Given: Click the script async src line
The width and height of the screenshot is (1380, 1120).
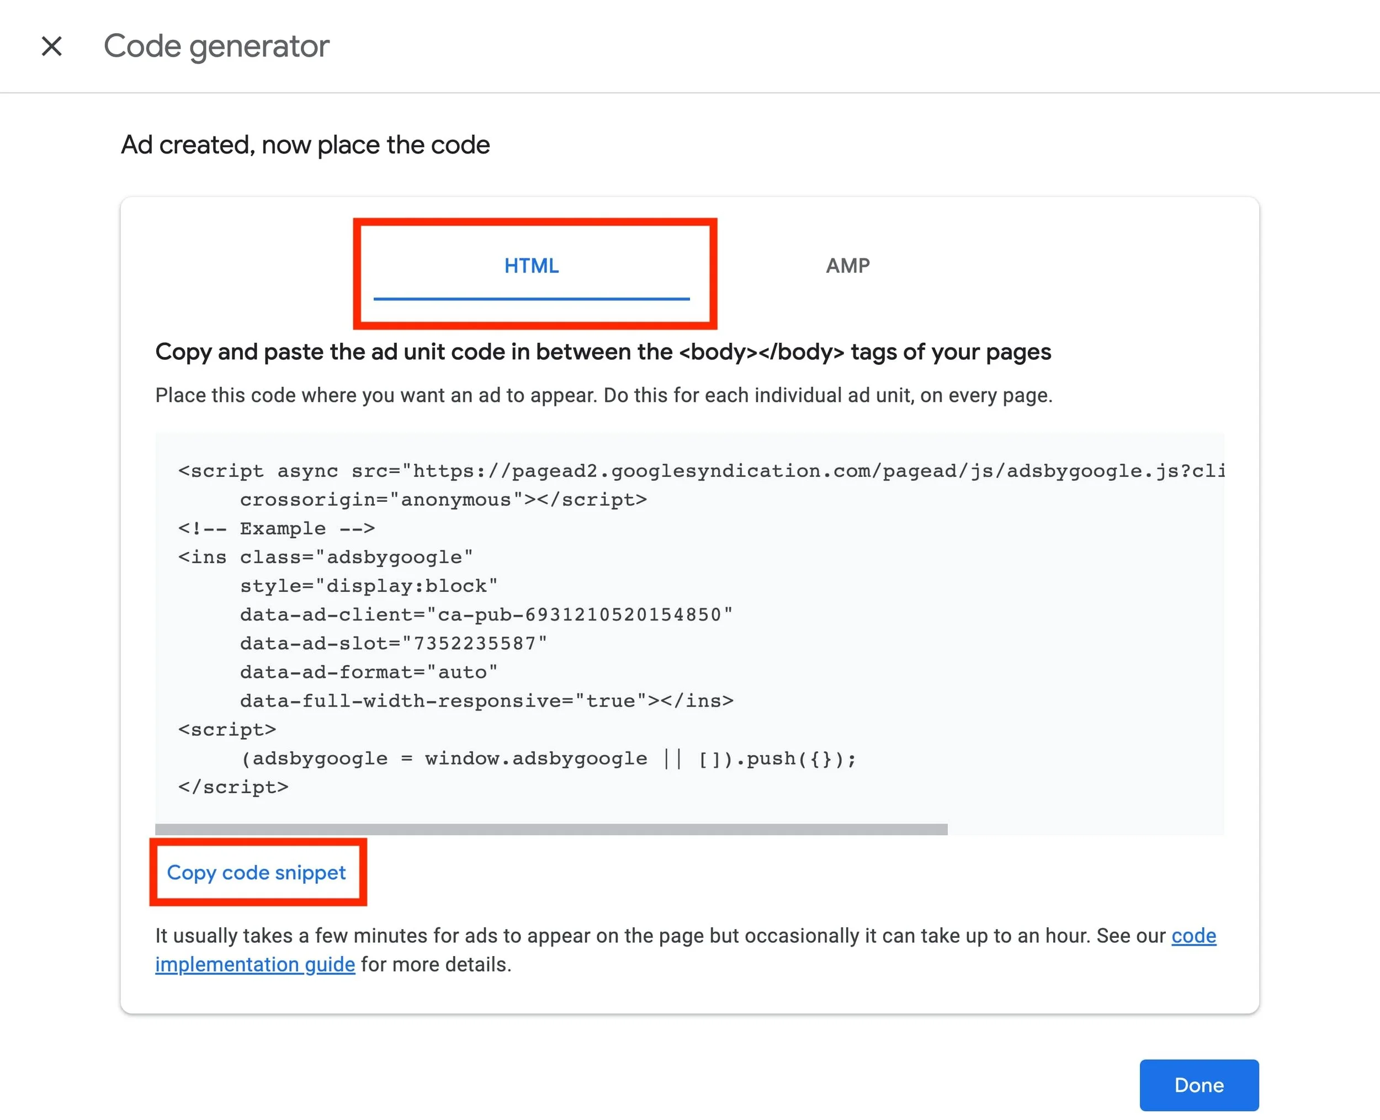Looking at the screenshot, I should pos(700,471).
